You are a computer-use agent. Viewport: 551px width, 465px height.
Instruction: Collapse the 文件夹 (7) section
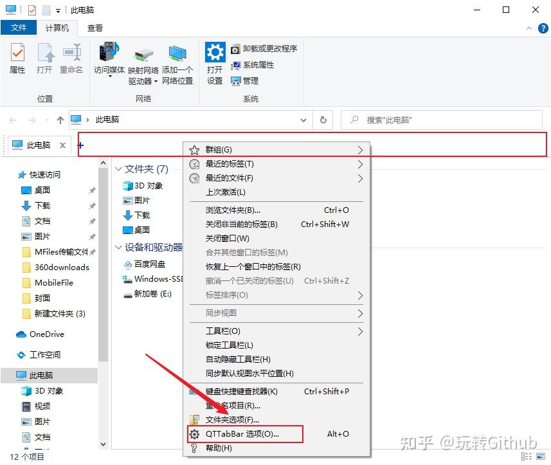point(118,169)
